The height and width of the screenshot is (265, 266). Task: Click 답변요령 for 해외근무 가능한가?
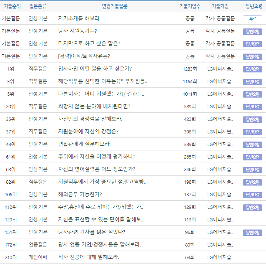click(252, 195)
